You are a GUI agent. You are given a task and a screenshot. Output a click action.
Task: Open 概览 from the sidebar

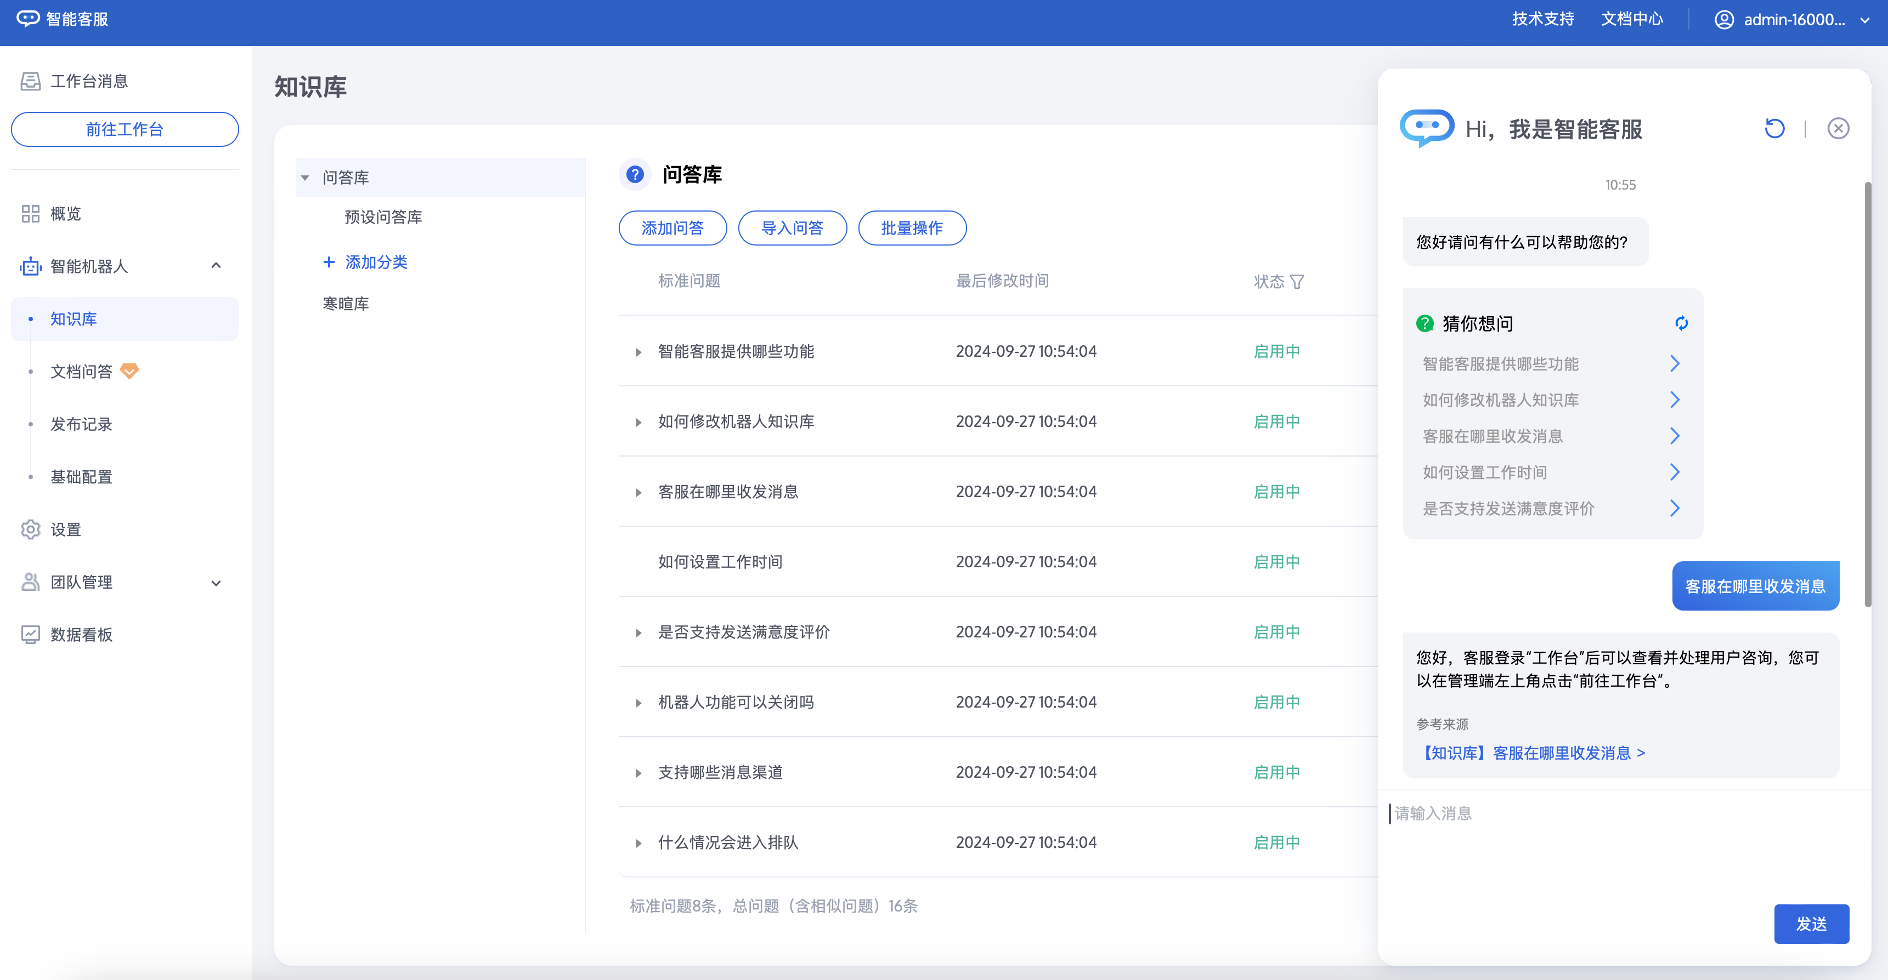pos(65,214)
